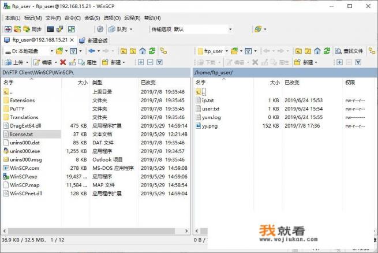Refresh the remote panel
The height and width of the screenshot is (253, 378).
click(x=327, y=51)
